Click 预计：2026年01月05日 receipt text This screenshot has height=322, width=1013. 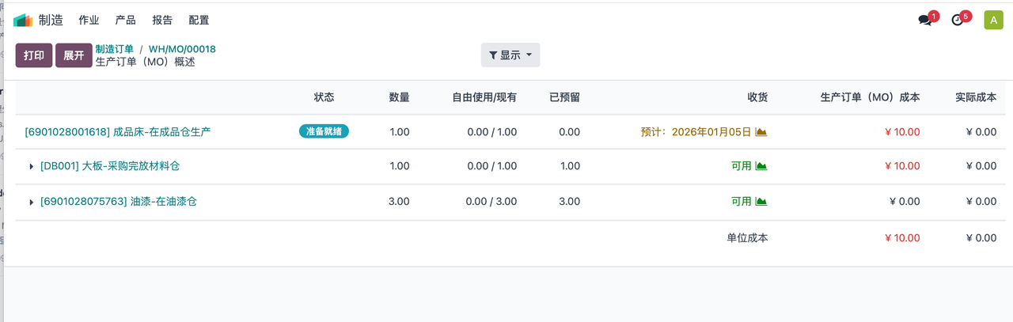(696, 132)
